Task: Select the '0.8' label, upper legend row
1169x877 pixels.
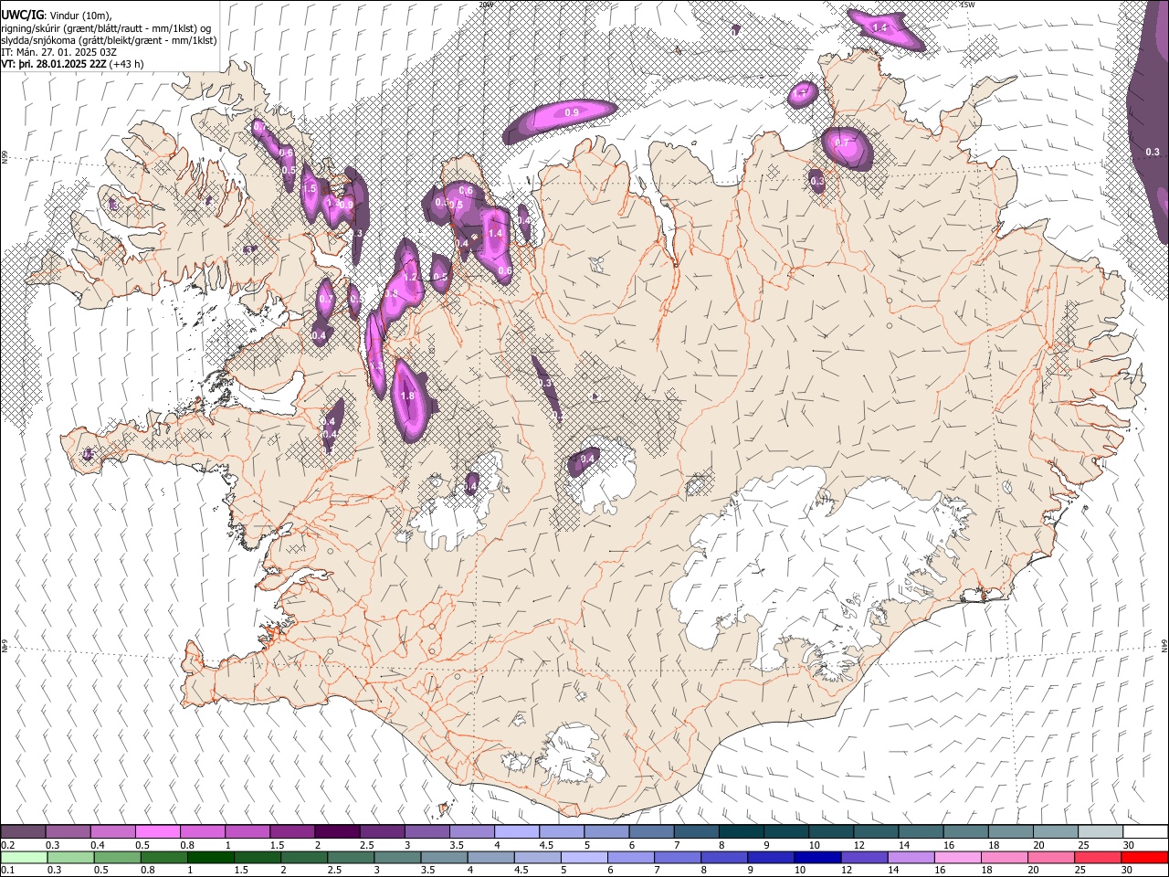Action: click(187, 845)
